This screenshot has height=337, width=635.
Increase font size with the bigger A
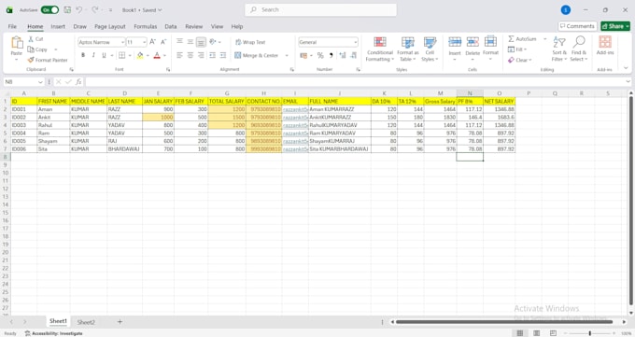coord(152,42)
